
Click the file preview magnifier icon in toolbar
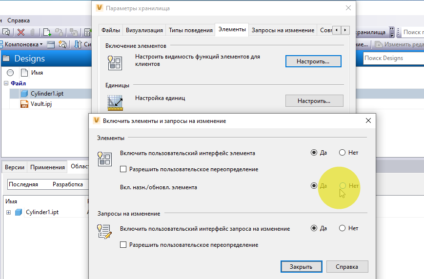[x=6, y=32]
